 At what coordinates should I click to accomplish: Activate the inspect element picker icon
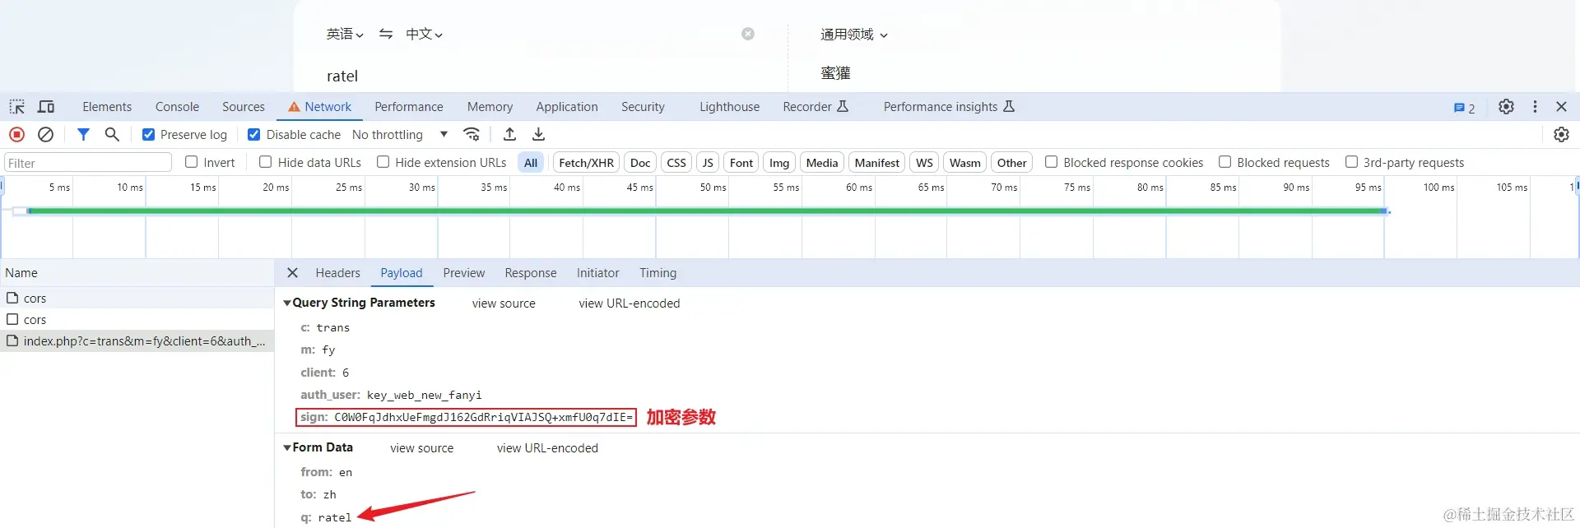point(16,107)
